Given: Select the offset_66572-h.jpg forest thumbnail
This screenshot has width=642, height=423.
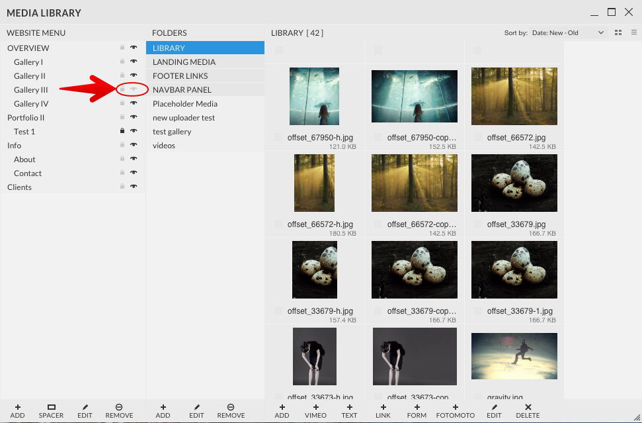Looking at the screenshot, I should click(x=315, y=183).
